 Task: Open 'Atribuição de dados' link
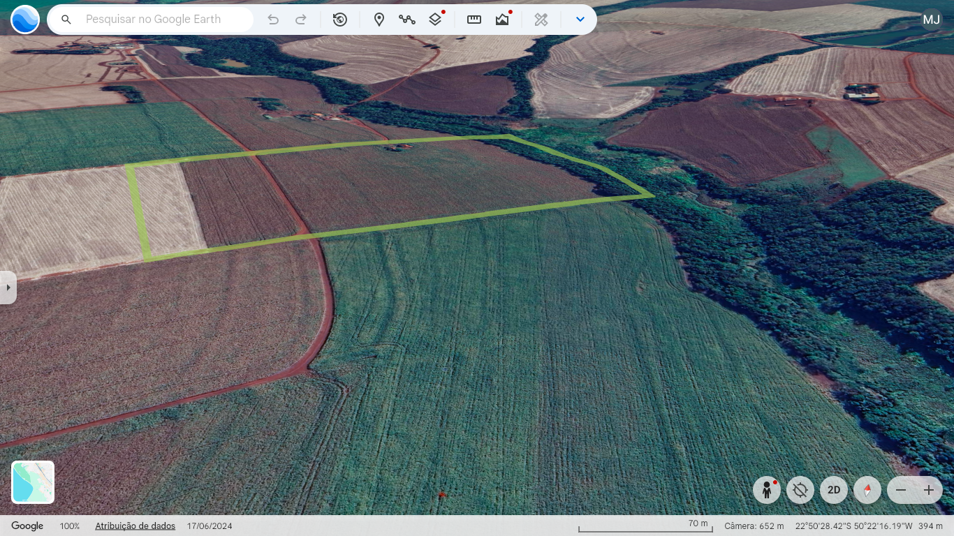(135, 526)
